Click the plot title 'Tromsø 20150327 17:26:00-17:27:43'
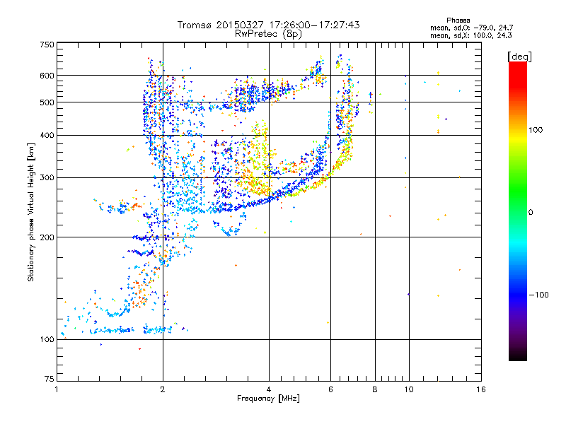 point(268,25)
